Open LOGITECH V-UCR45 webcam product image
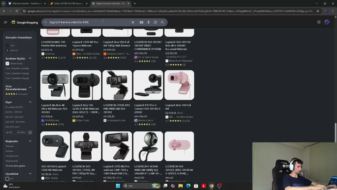This screenshot has width=337, height=190. point(148,146)
